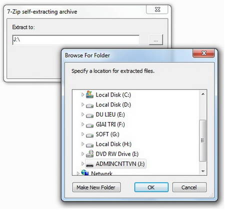
Task: Click the Network icon in tree
Action: click(85, 172)
